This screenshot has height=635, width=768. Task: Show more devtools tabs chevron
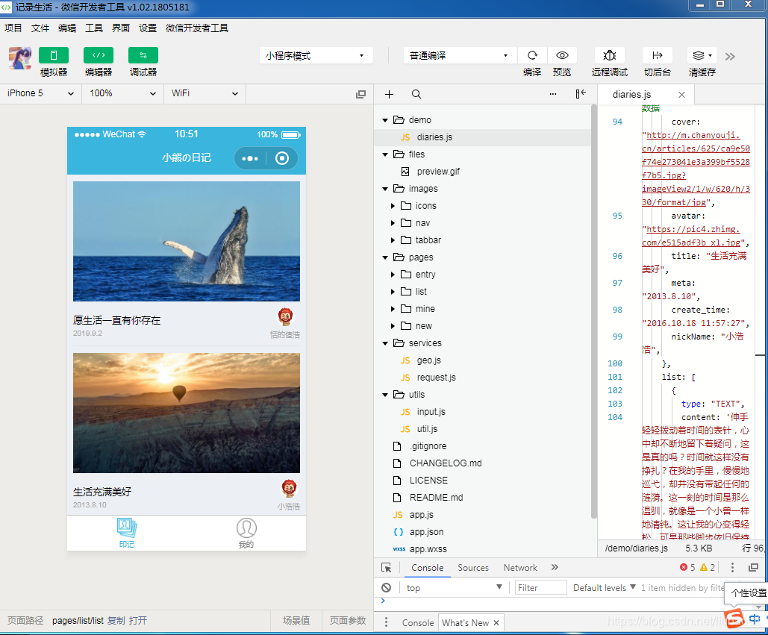tap(555, 567)
